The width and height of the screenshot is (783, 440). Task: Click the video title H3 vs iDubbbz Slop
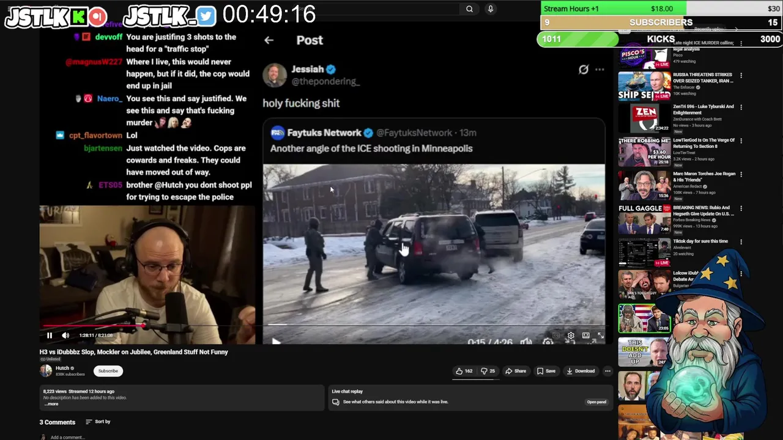pyautogui.click(x=134, y=352)
